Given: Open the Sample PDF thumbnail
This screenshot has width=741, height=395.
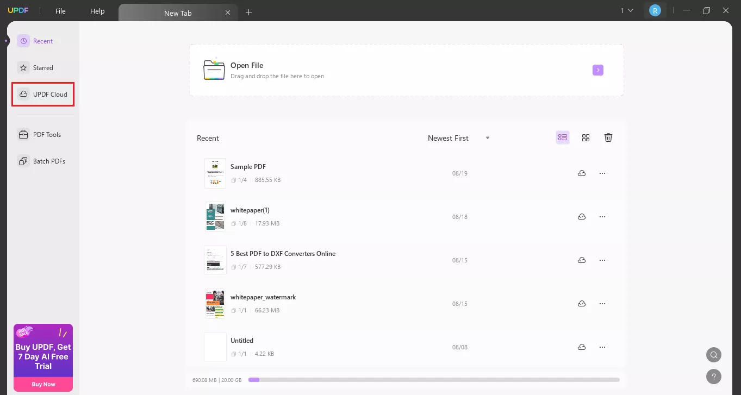Looking at the screenshot, I should [x=215, y=173].
